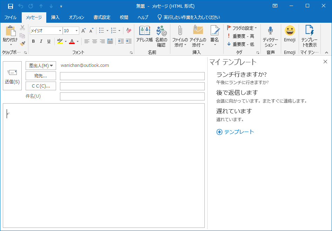Open the フォント dialog launcher
Screen dimensions: 332x231
tap(131, 52)
